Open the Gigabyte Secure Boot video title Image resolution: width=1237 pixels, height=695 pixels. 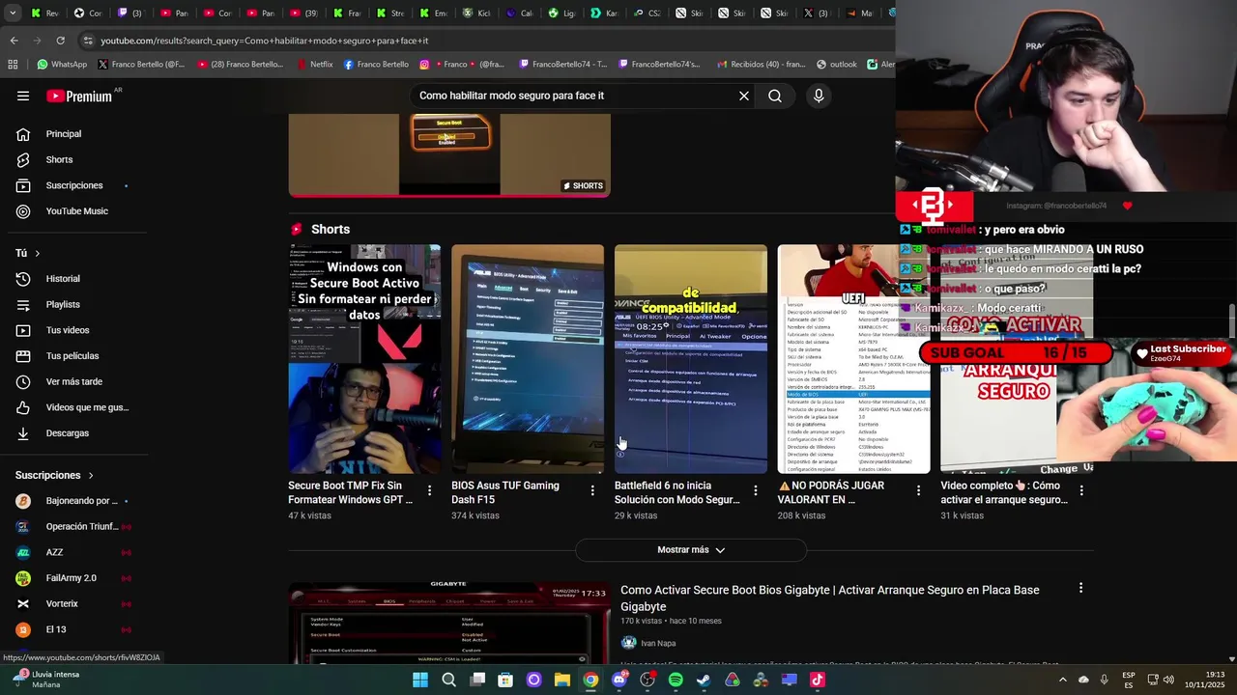(830, 598)
